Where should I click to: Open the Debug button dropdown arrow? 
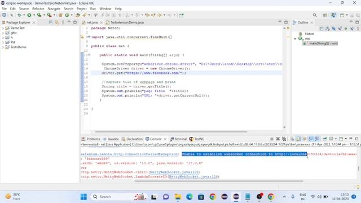click(x=24, y=15)
